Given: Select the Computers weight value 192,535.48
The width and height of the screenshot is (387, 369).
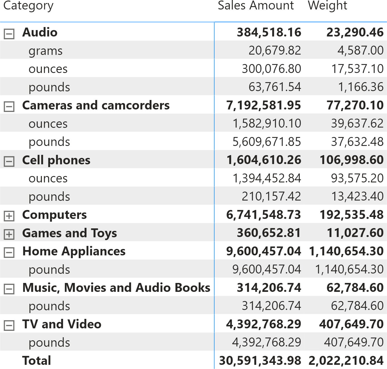Looking at the screenshot, I should pyautogui.click(x=352, y=215).
